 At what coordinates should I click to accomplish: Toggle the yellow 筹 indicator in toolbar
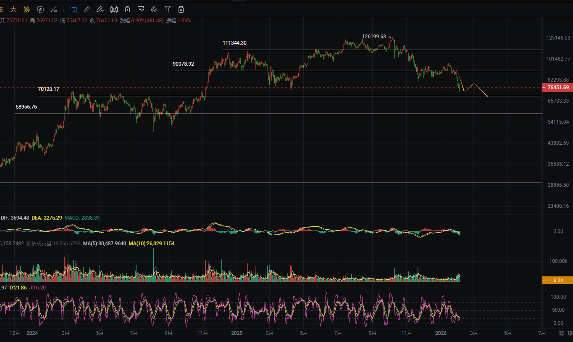27,9
